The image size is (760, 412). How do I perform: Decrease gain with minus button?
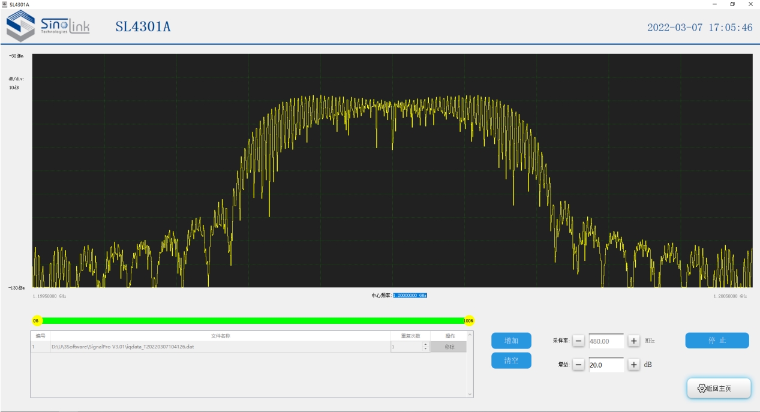point(578,365)
